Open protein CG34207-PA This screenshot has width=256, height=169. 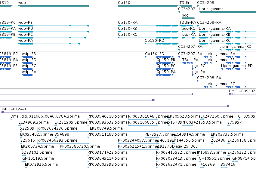click(x=190, y=54)
